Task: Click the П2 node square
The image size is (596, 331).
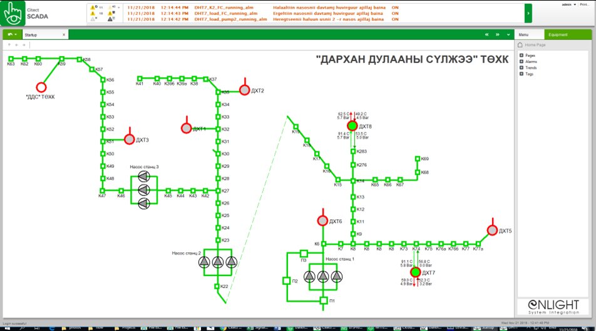Action: click(x=287, y=281)
